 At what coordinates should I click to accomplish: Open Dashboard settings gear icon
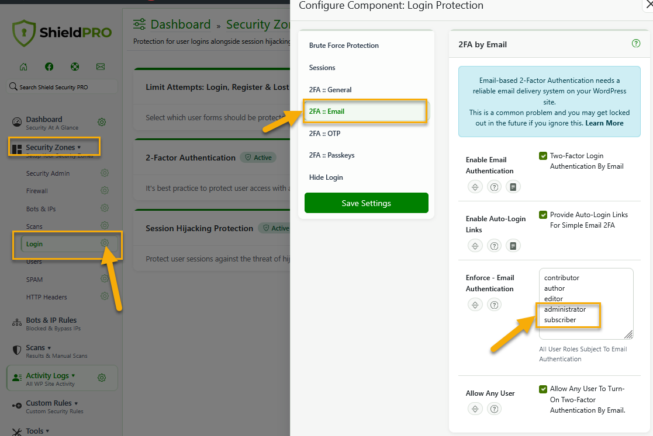point(102,122)
